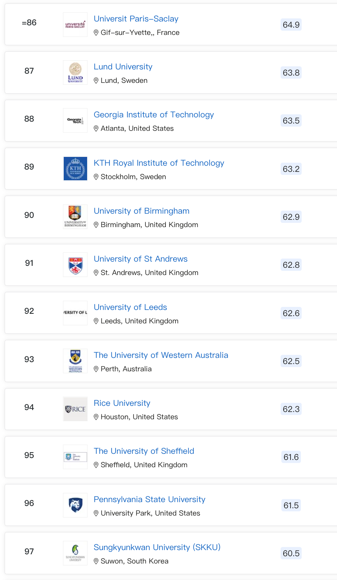
Task: Click the location pin beside Perth, Australia
Action: coord(96,369)
